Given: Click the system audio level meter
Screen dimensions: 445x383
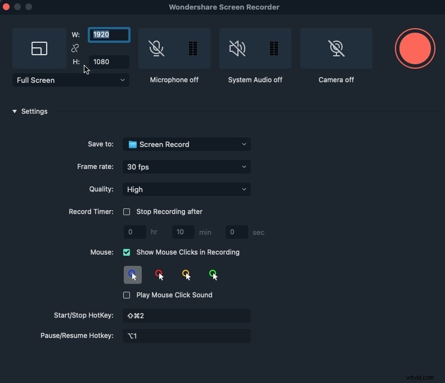Looking at the screenshot, I should pos(274,49).
